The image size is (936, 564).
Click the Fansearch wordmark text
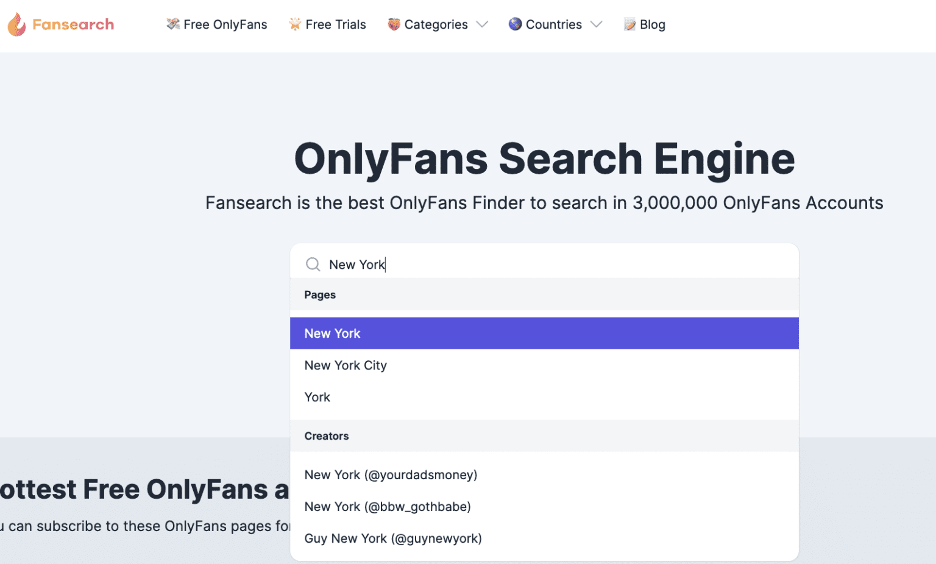pos(73,24)
